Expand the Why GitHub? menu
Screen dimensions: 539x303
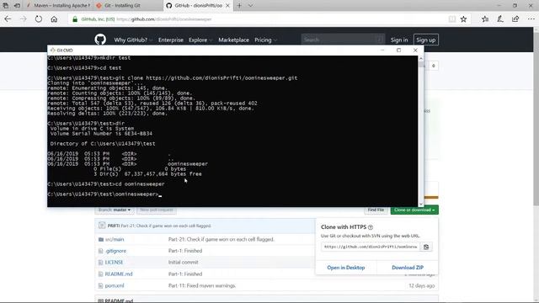pos(133,40)
